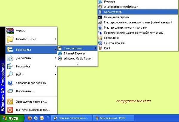Image resolution: width=179 pixels, height=122 pixels.
Task: Open Командная строка menu entry
Action: (x=138, y=17)
